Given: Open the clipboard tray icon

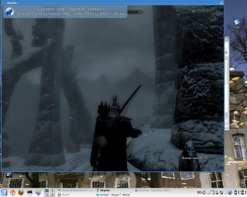Looking at the screenshot, I should pyautogui.click(x=208, y=193).
